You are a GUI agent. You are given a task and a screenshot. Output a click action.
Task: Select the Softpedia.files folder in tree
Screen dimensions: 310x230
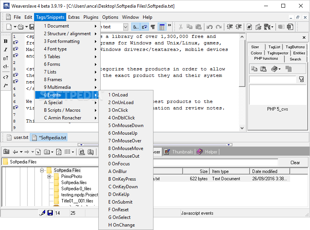click(x=74, y=183)
